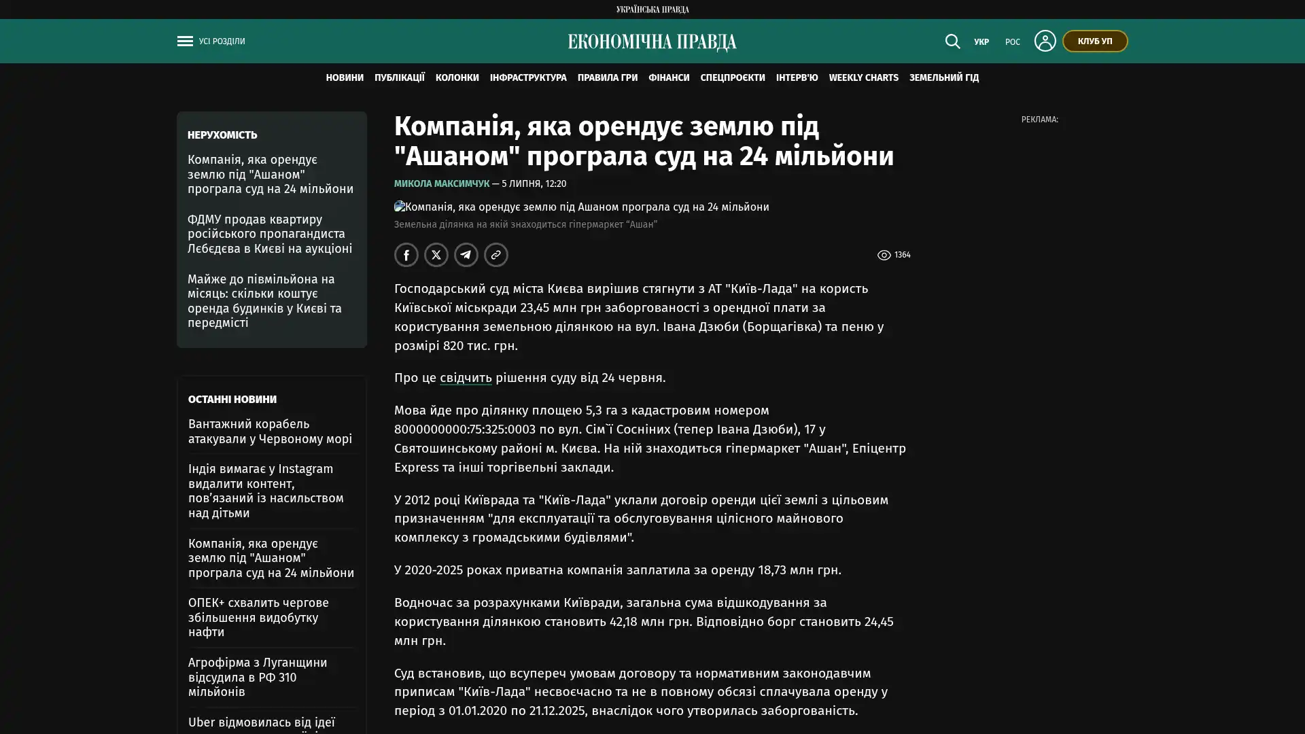Image resolution: width=1305 pixels, height=734 pixels.
Task: Switch language to РОС
Action: (1012, 42)
